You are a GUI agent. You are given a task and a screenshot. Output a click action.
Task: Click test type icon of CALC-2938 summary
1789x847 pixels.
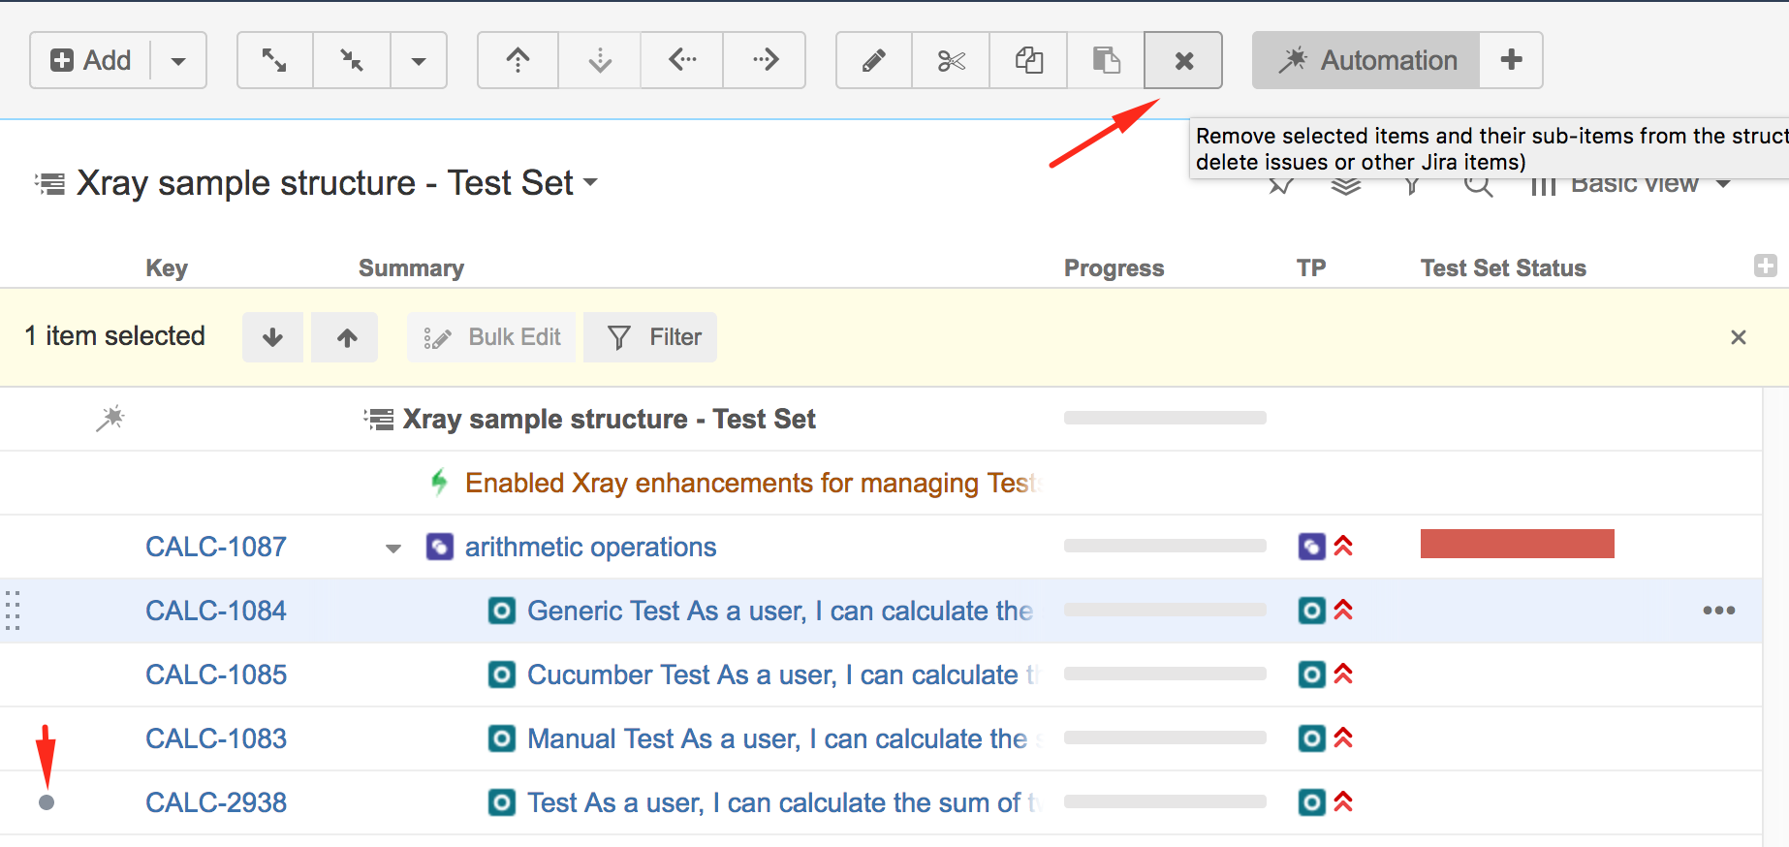pos(502,802)
